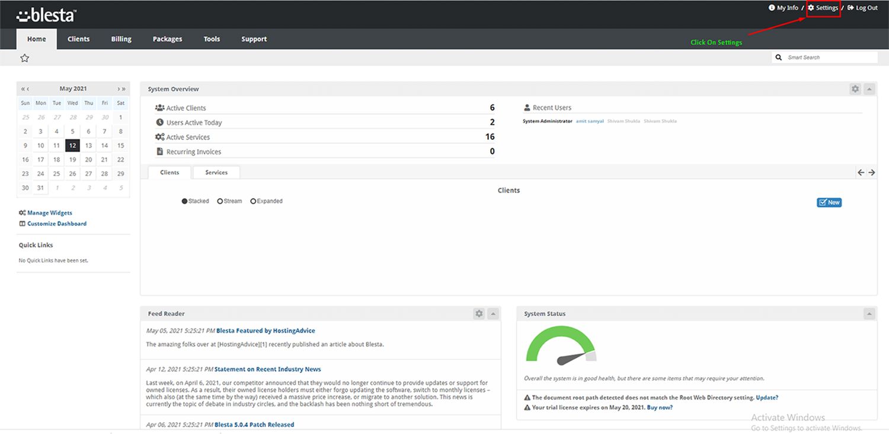889x434 pixels.
Task: Click the Customize Dashboard layout icon
Action: tap(22, 224)
